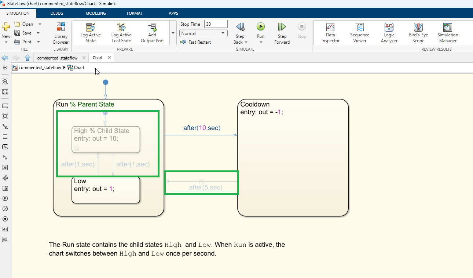This screenshot has width=473, height=278.
Task: Click the New model plus icon
Action: 5,27
